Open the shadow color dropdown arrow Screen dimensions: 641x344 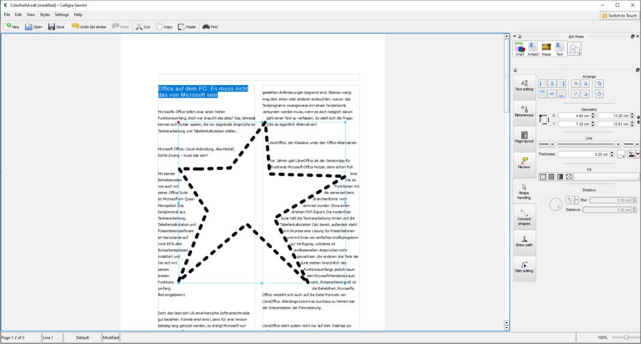click(x=576, y=200)
